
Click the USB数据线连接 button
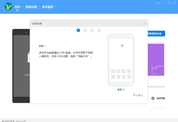tap(156, 34)
